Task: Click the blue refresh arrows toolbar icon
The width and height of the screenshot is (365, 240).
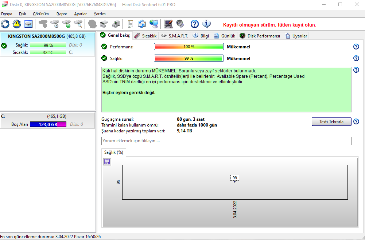Action: 5,24
